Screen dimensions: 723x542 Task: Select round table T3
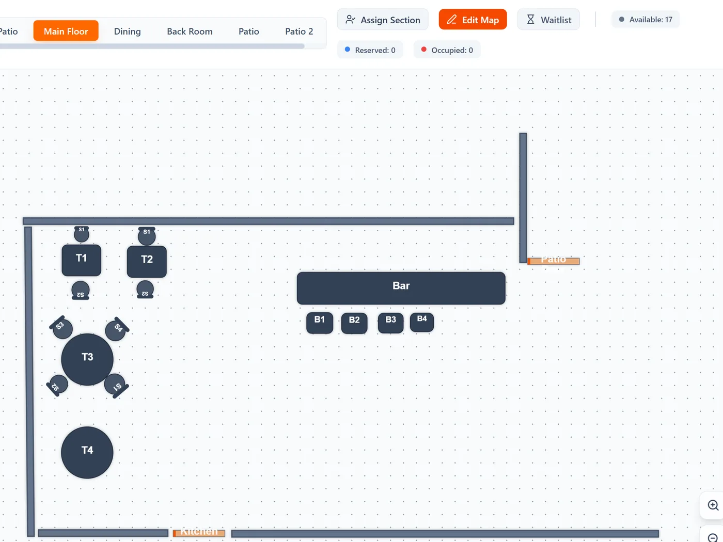click(87, 359)
